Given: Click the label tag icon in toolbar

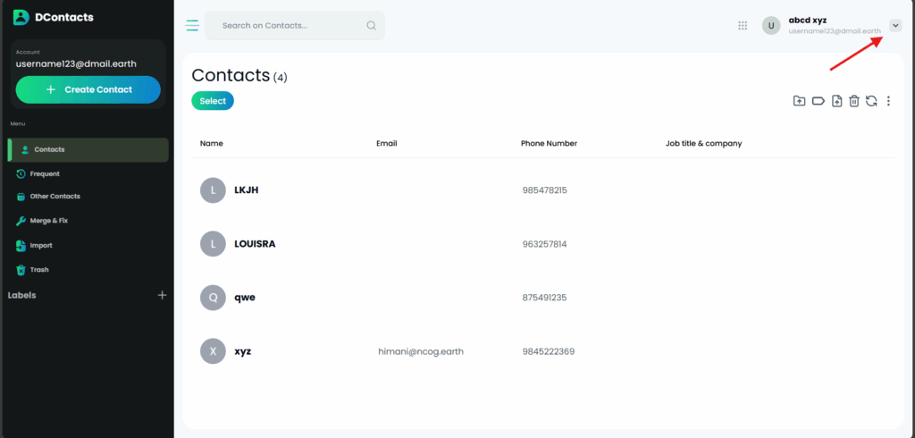Looking at the screenshot, I should pos(818,102).
